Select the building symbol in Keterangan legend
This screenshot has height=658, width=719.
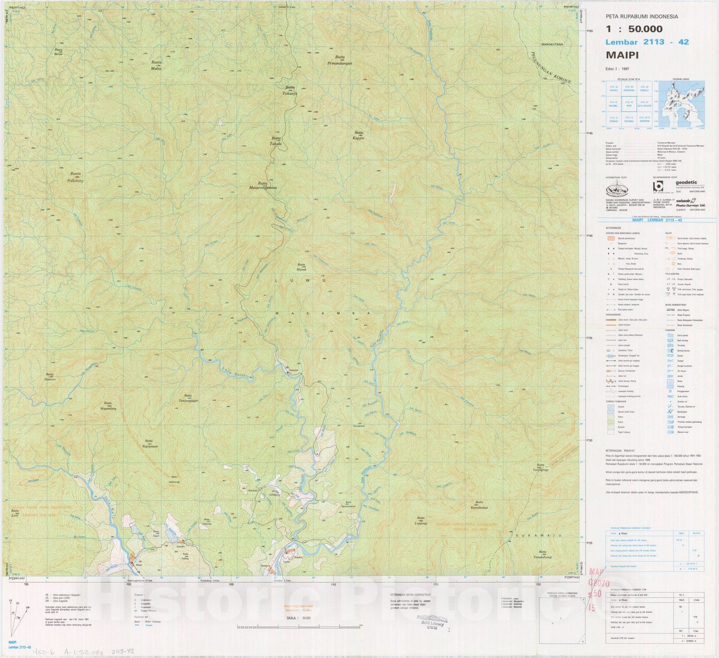click(x=611, y=243)
